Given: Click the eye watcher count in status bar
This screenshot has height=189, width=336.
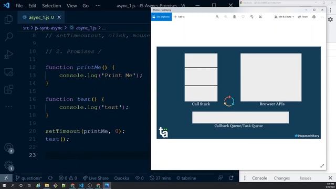Looking at the screenshot, I should (139, 178).
